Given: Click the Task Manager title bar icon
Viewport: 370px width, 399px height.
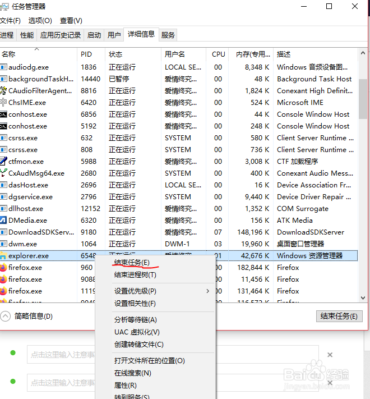Looking at the screenshot, I should click(4, 7).
